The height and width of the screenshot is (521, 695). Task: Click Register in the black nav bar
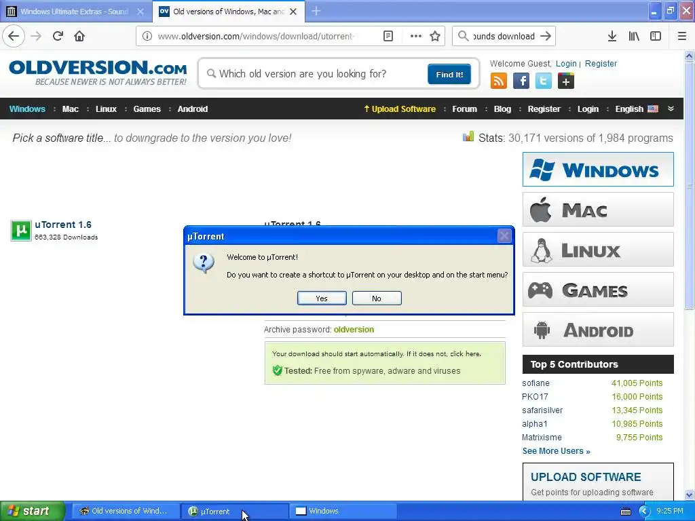[x=544, y=109]
